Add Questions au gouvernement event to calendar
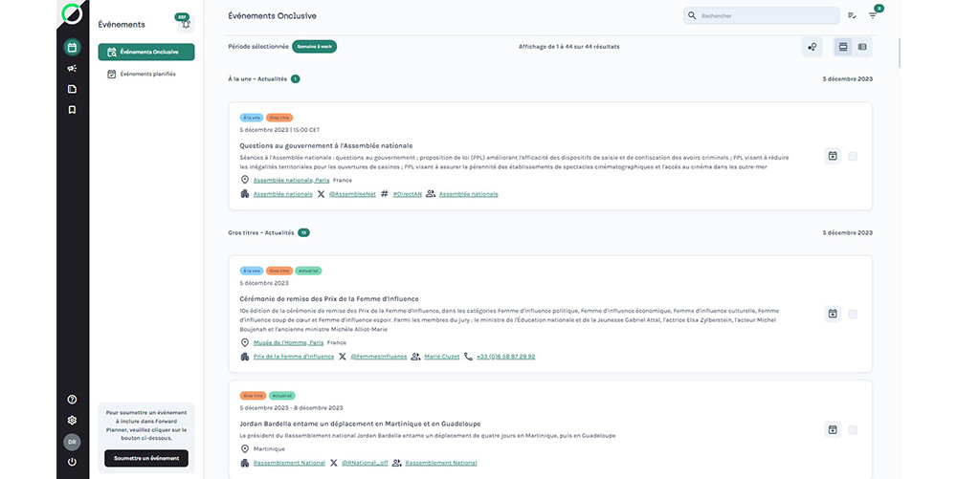Image resolution: width=957 pixels, height=479 pixels. [833, 156]
